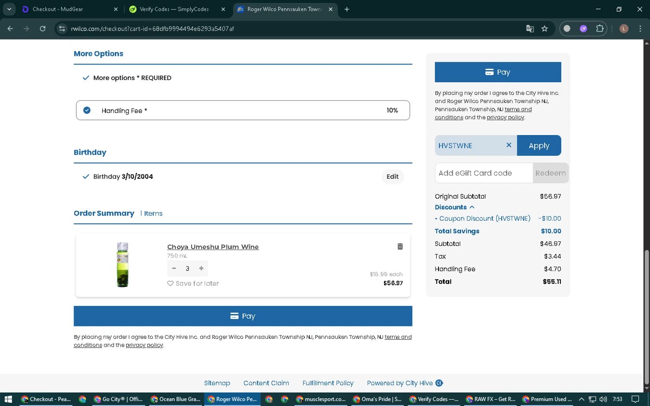
Task: Decrease item quantity with minus button
Action: pyautogui.click(x=174, y=268)
